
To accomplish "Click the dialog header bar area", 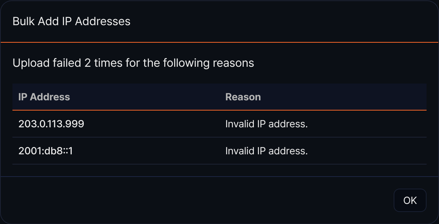I will pos(219,21).
